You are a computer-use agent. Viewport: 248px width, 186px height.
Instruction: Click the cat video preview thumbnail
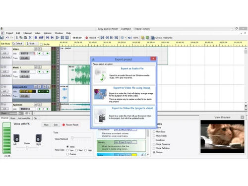coord(222,137)
